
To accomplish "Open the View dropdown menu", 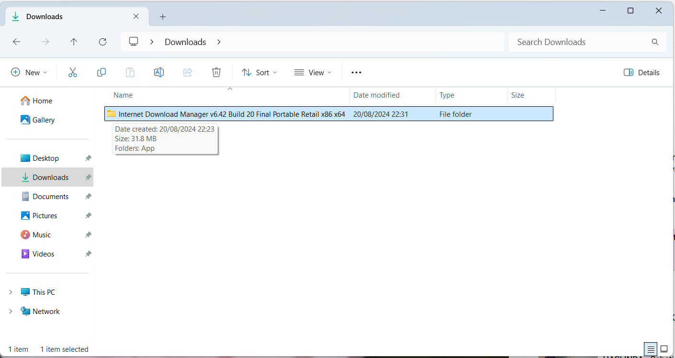I will (313, 72).
